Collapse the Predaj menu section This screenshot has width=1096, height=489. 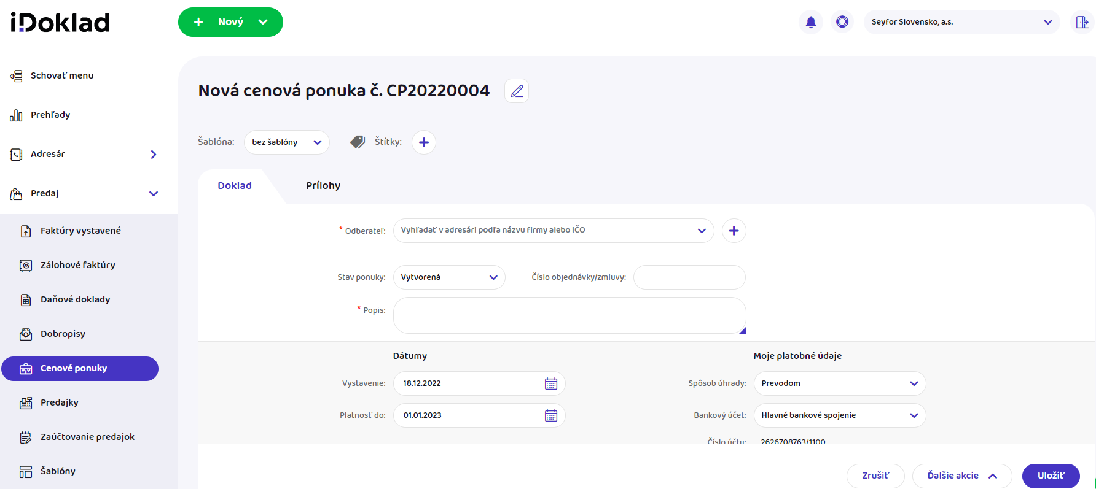(x=153, y=194)
